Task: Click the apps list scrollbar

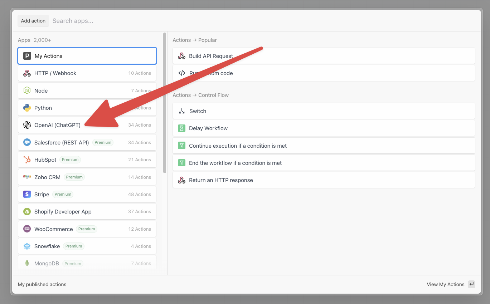Action: pos(165,103)
